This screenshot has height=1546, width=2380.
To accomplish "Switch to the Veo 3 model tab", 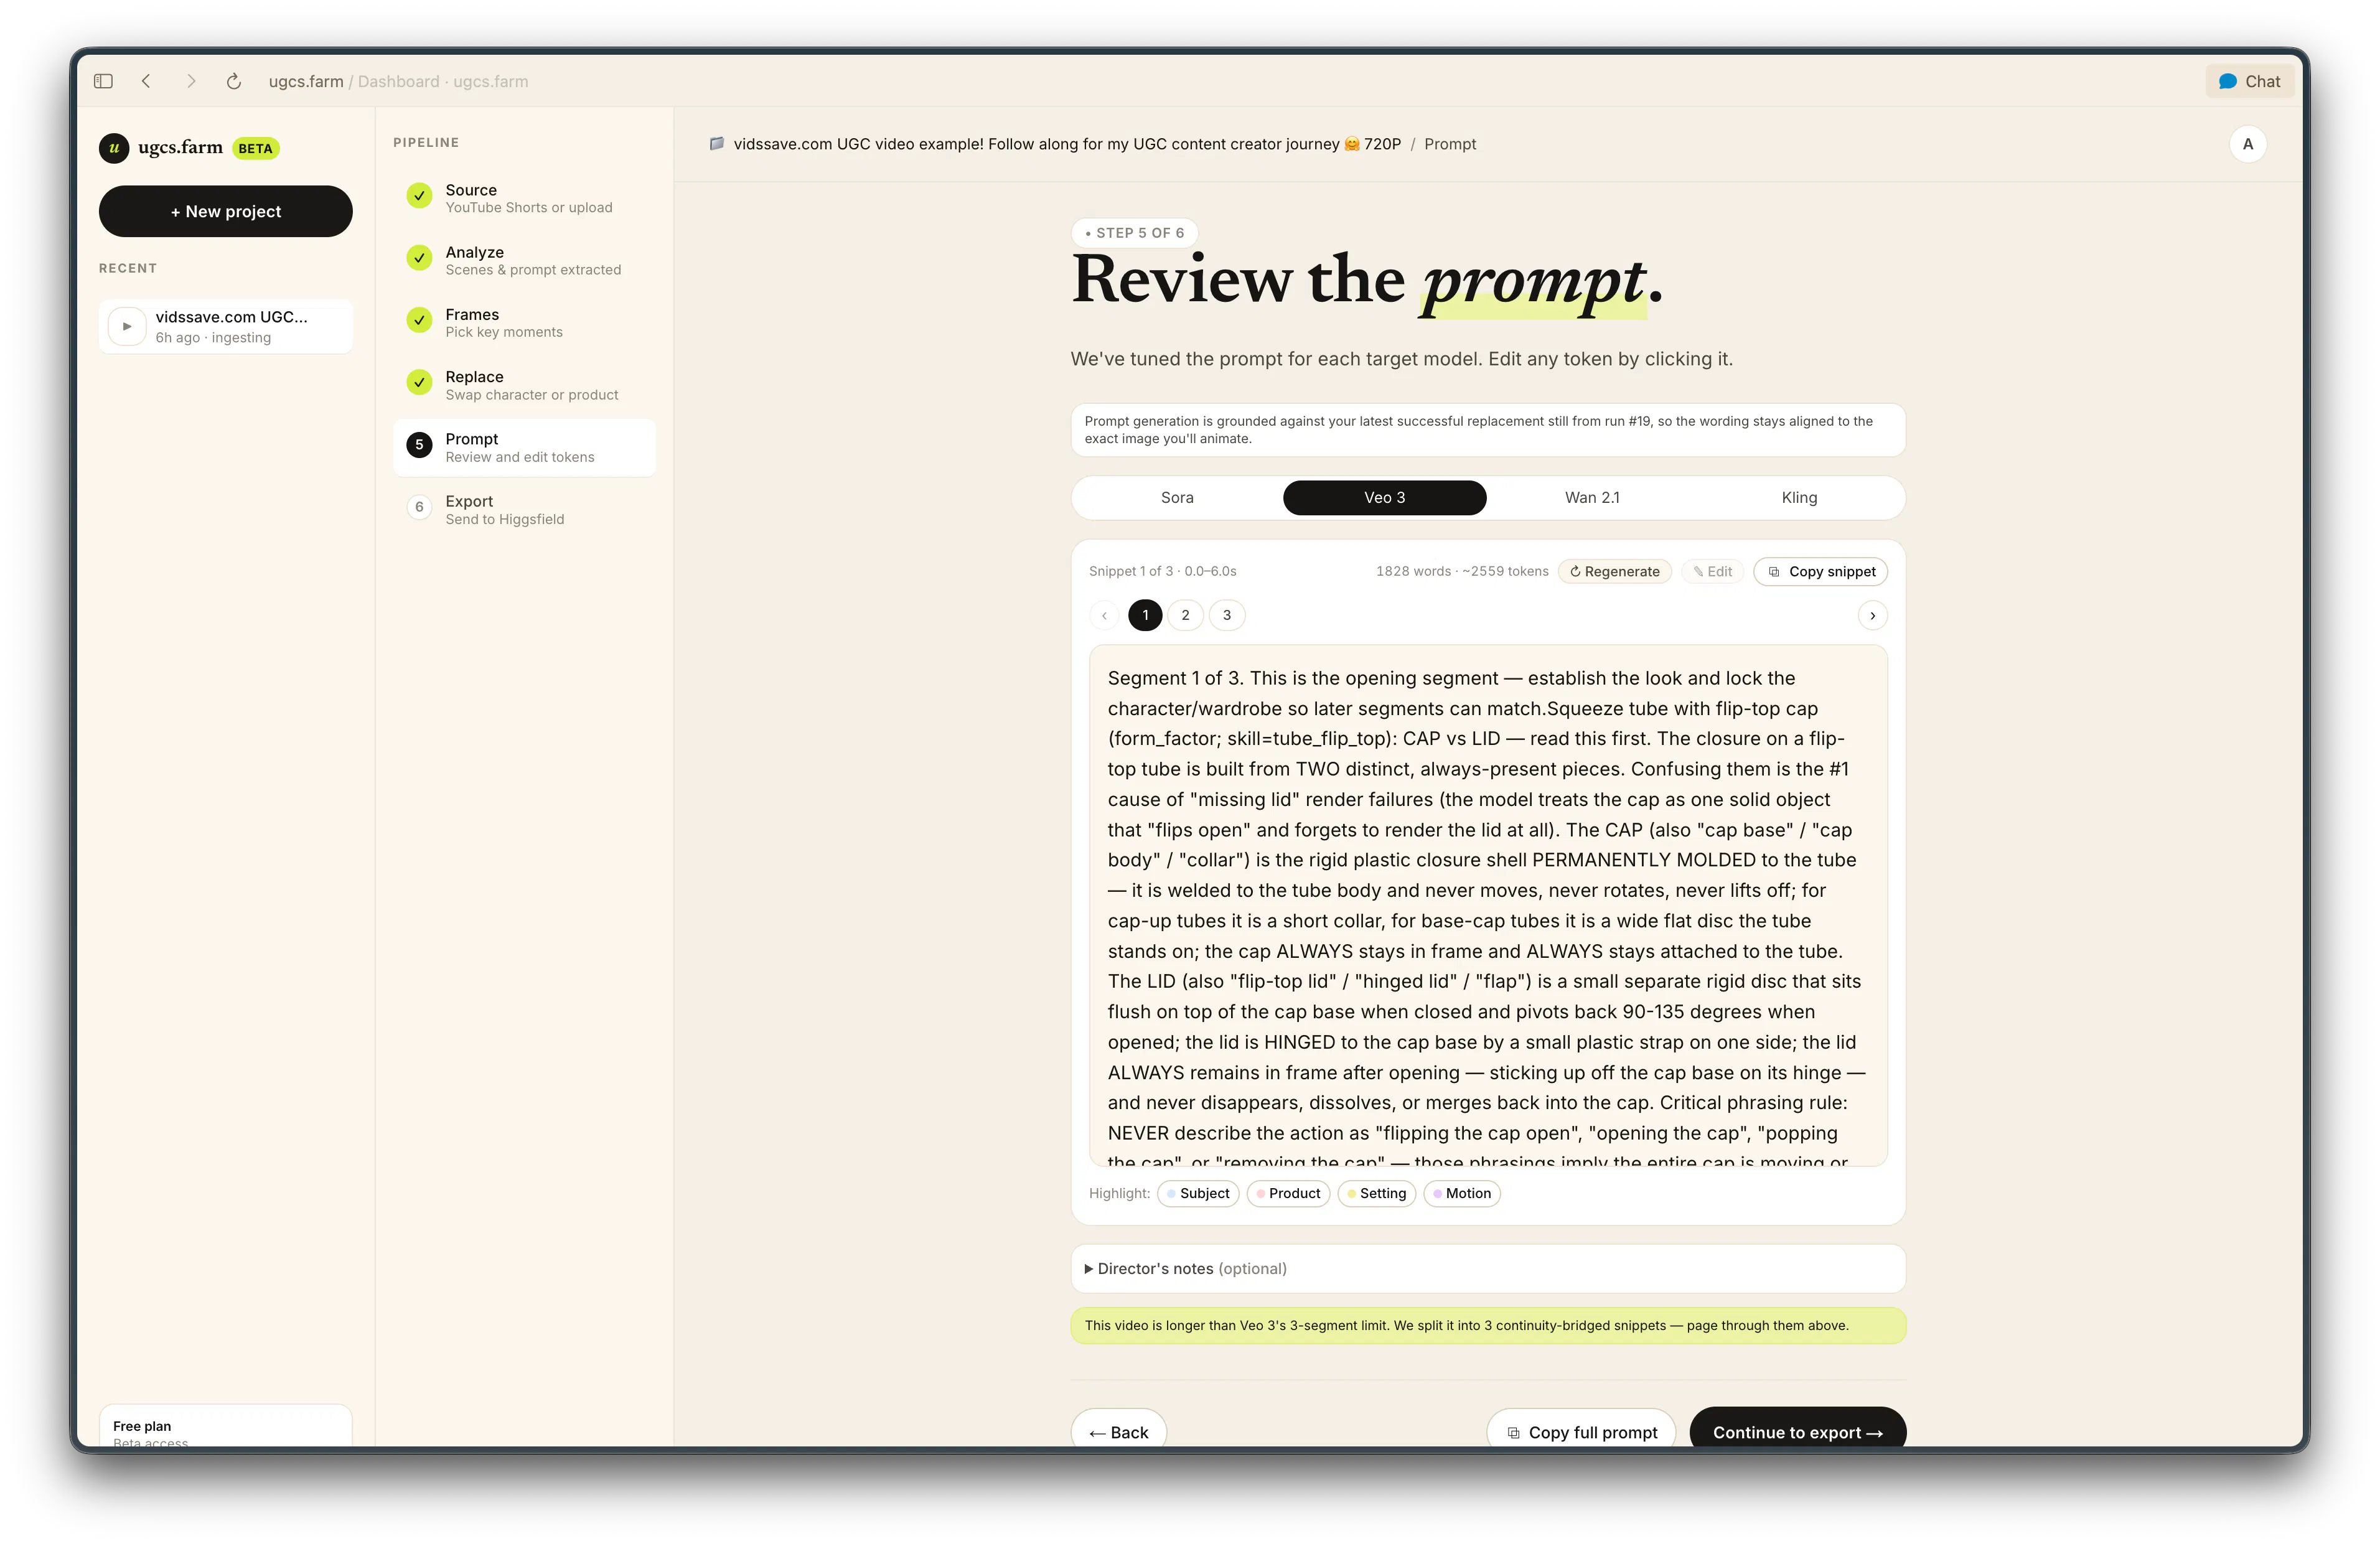I will click(x=1384, y=497).
